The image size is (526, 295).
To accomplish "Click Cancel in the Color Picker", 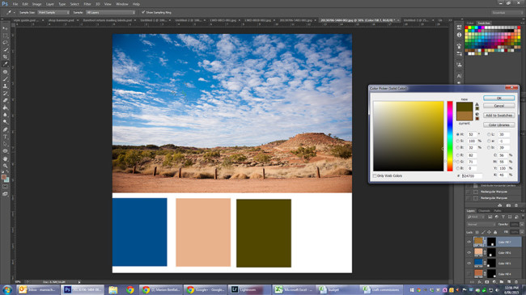I will pyautogui.click(x=498, y=106).
